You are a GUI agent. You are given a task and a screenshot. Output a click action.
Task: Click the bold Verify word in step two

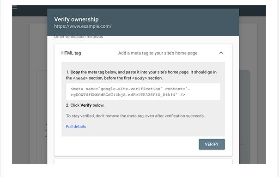click(x=86, y=105)
